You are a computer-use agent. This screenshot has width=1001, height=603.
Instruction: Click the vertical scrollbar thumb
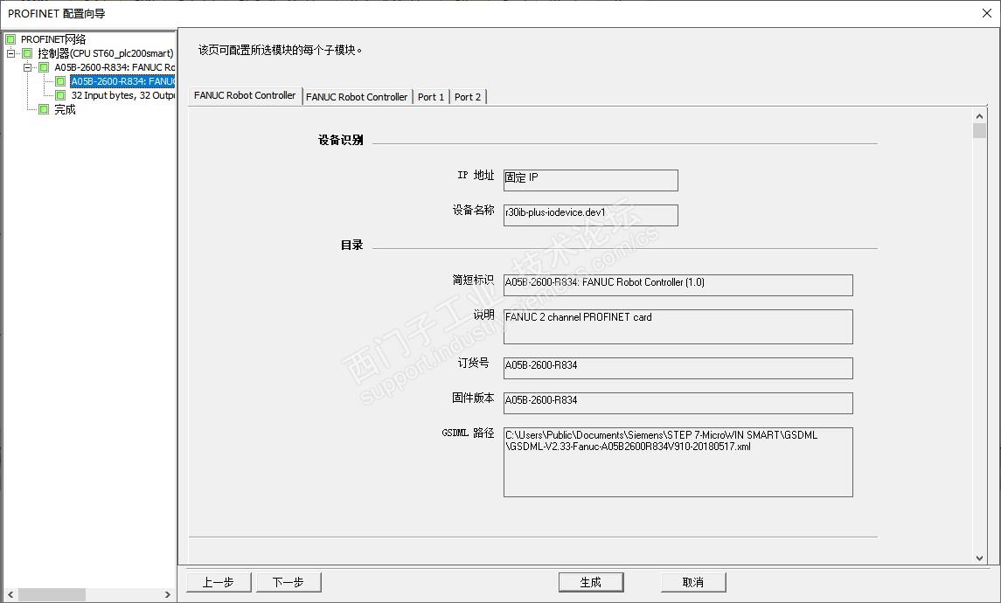[979, 131]
